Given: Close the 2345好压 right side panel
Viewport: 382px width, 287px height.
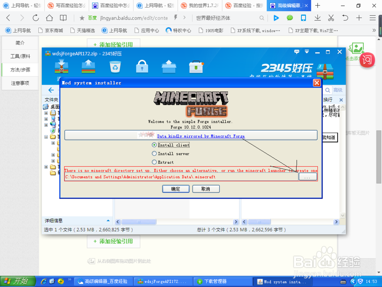Looking at the screenshot, I should point(341,100).
